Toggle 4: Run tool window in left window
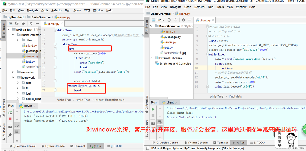The image size is (306, 151). (96, 146)
